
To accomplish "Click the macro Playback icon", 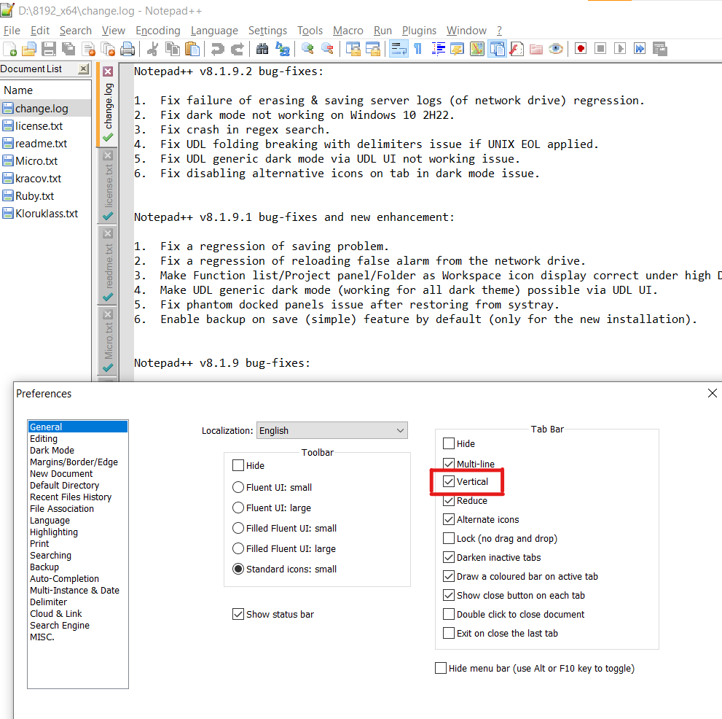I will 620,49.
